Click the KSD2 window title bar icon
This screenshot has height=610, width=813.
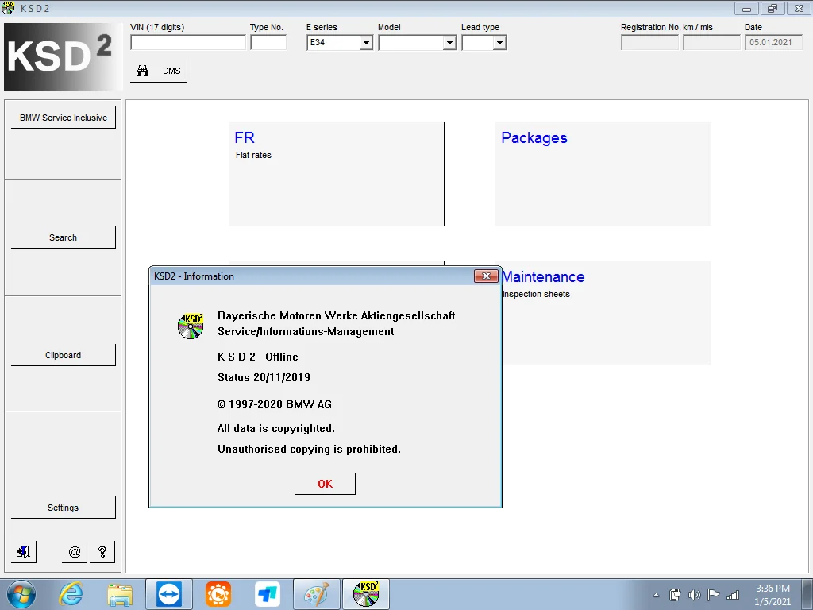coord(8,8)
